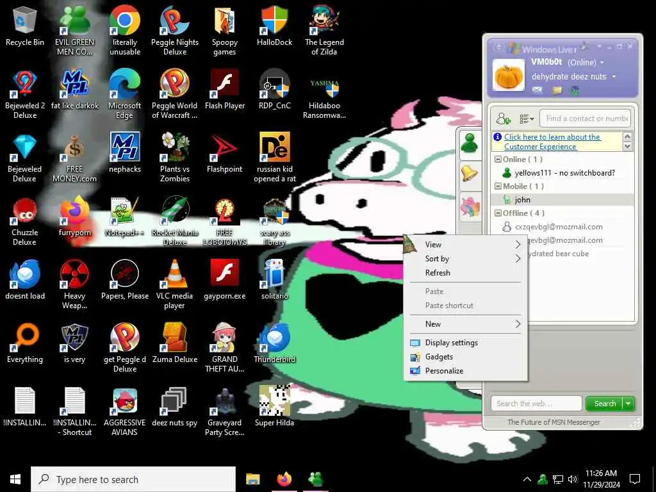Screen dimensions: 656x492
Task: Open the Windows Start menu
Action: tap(15, 479)
